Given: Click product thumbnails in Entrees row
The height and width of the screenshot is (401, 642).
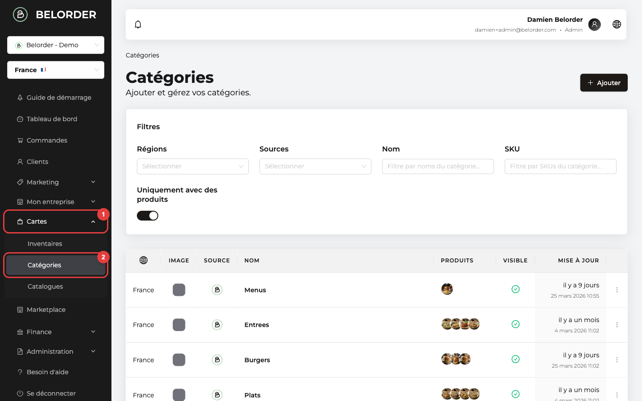Looking at the screenshot, I should pyautogui.click(x=461, y=324).
